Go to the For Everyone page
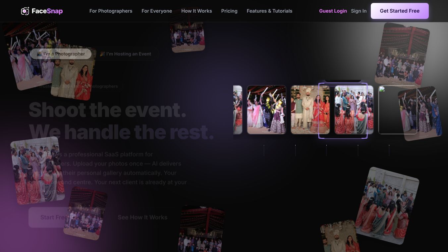Screen dimensions: 448x252 coord(157,11)
